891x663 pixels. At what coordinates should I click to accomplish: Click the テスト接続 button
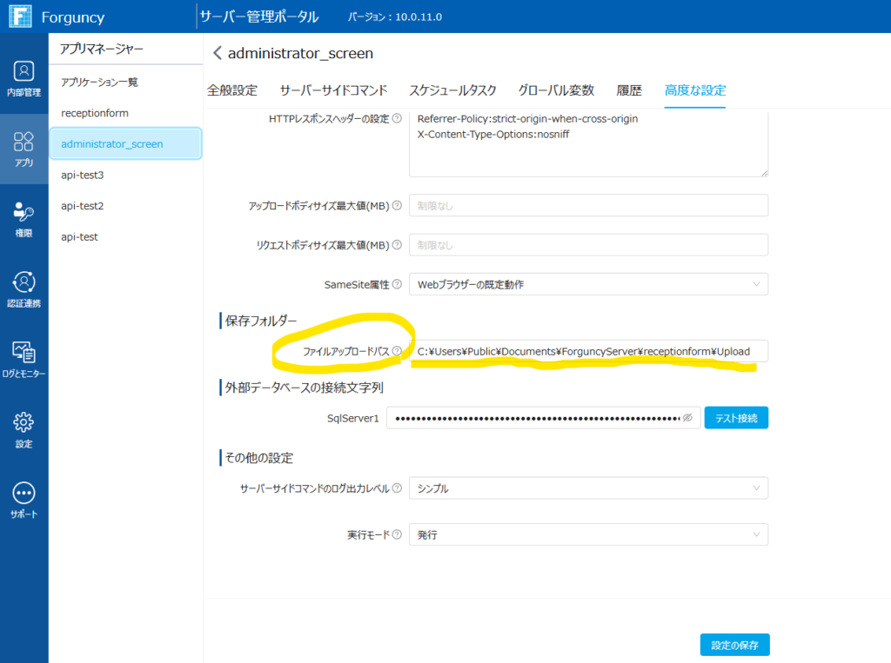[736, 418]
